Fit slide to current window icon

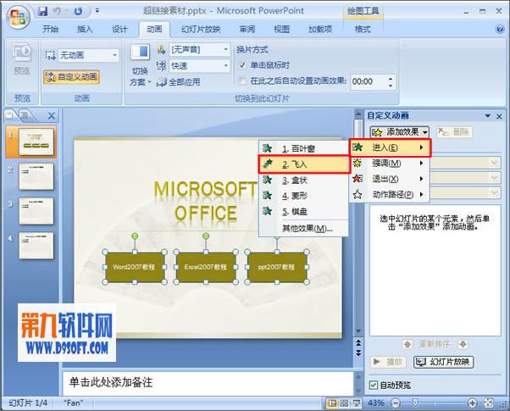pos(488,403)
